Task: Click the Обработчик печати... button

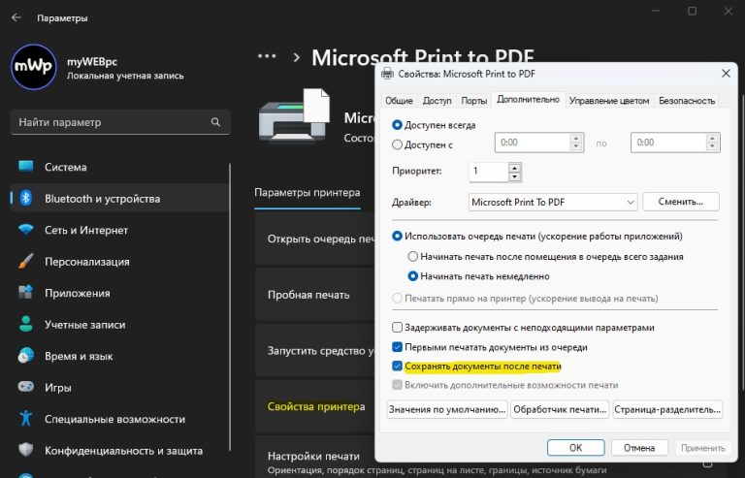Action: [x=560, y=410]
